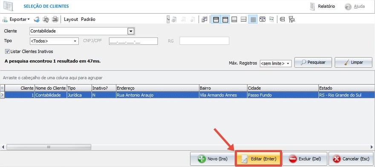Click the Pesquisar button
The width and height of the screenshot is (375, 167).
pyautogui.click(x=313, y=62)
